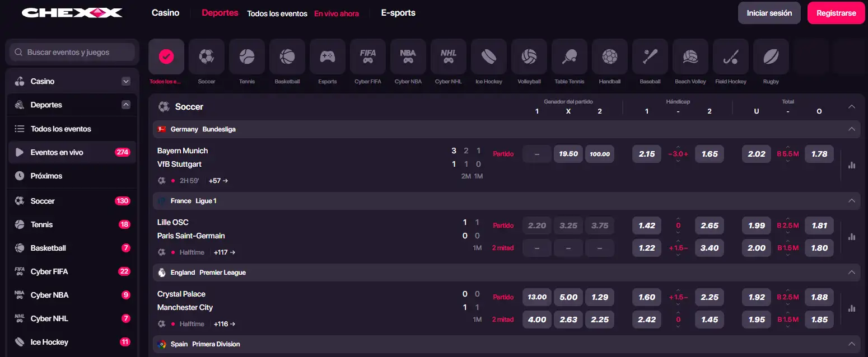Select over 1.78 total odds for Bayern match
This screenshot has width=868, height=357.
[x=819, y=154]
